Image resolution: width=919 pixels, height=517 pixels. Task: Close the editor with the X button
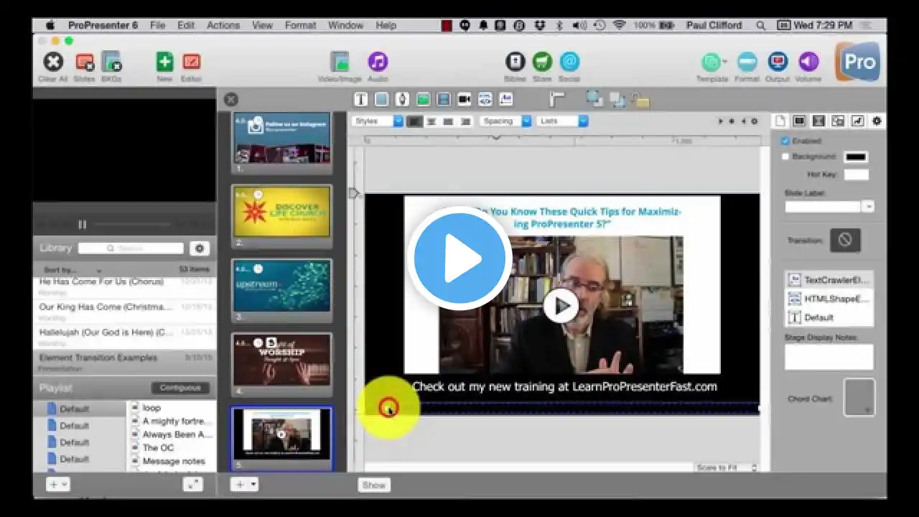(230, 100)
